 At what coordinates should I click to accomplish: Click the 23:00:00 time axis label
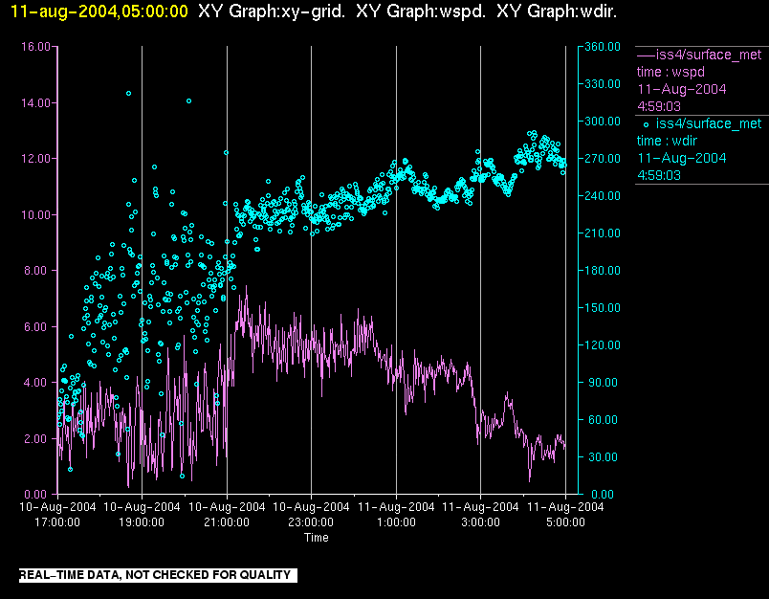coord(311,522)
